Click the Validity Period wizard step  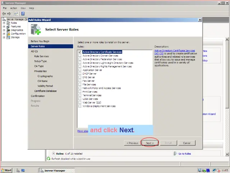click(45, 86)
